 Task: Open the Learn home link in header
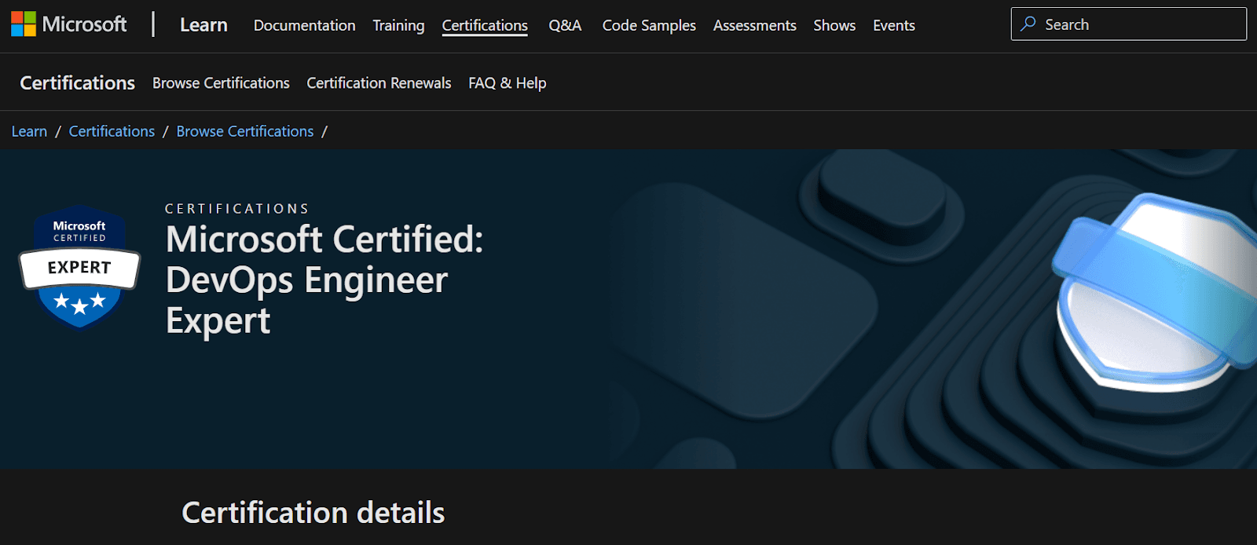coord(203,25)
